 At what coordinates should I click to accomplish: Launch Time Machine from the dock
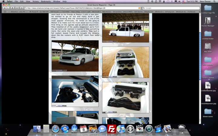(149, 129)
